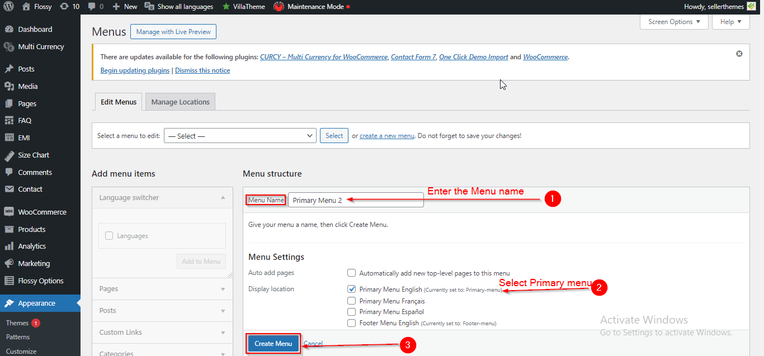Open Multi Currency in the sidebar
764x356 pixels.
[40, 46]
